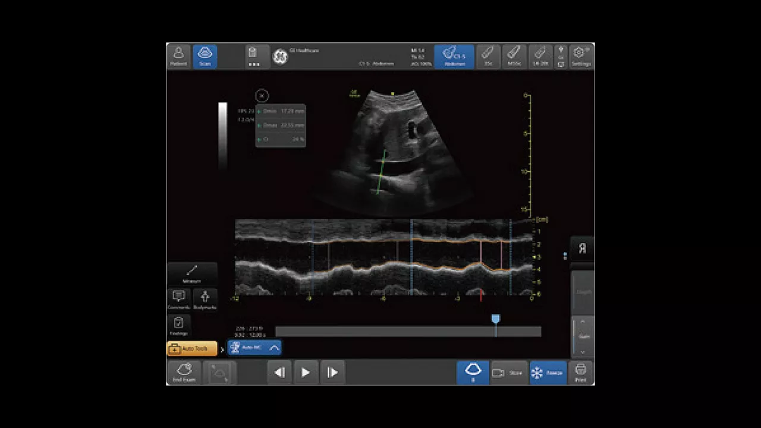Select the C1-5 Abdomen probe preset
Screen dimensions: 761x428
454,56
